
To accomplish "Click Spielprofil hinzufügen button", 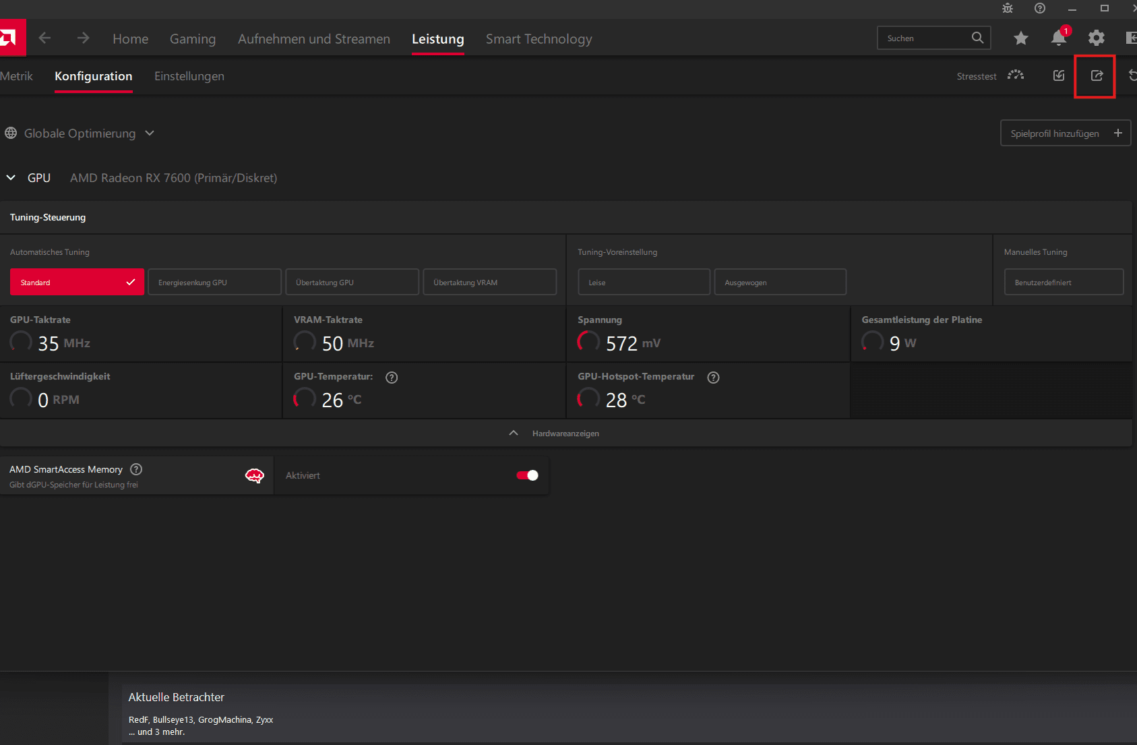I will click(x=1066, y=133).
